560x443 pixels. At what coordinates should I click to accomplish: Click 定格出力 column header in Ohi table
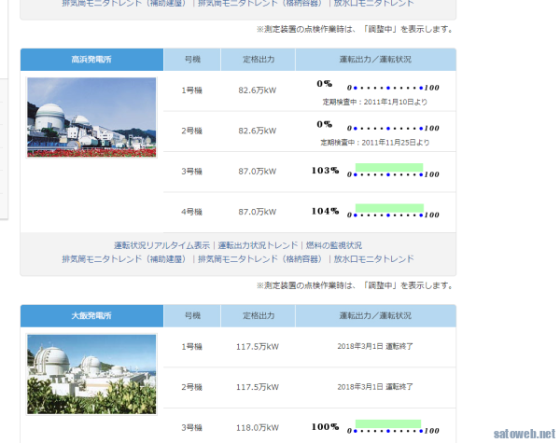[x=258, y=316]
